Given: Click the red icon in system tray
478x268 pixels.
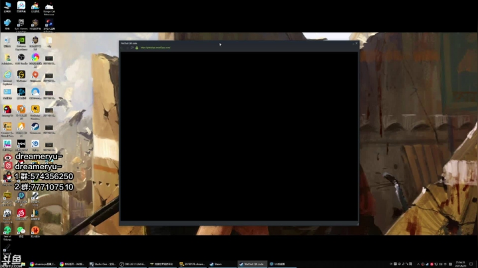Looking at the screenshot, I should [x=432, y=264].
